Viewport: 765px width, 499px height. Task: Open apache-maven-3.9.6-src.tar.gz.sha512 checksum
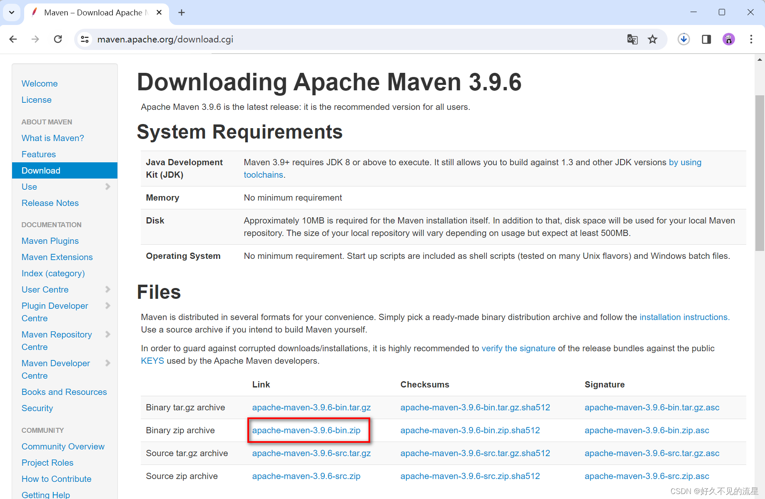pyautogui.click(x=475, y=453)
